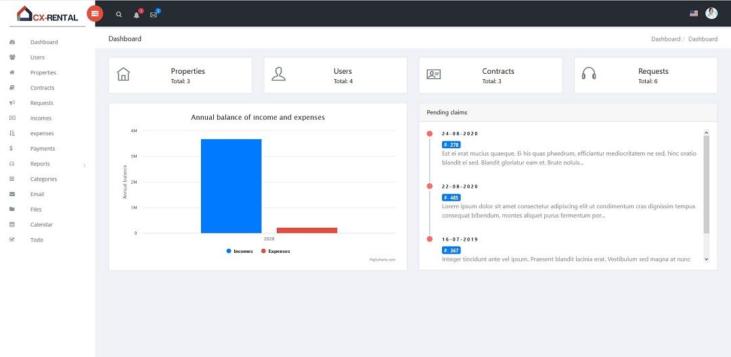Open the notifications bell icon

click(x=137, y=14)
